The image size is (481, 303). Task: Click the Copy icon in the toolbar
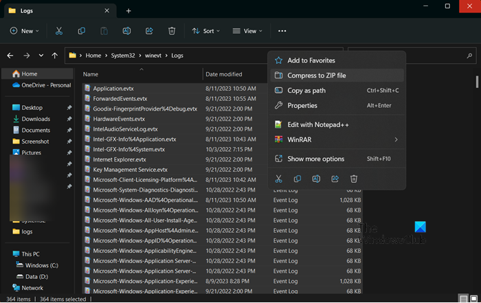click(x=82, y=31)
